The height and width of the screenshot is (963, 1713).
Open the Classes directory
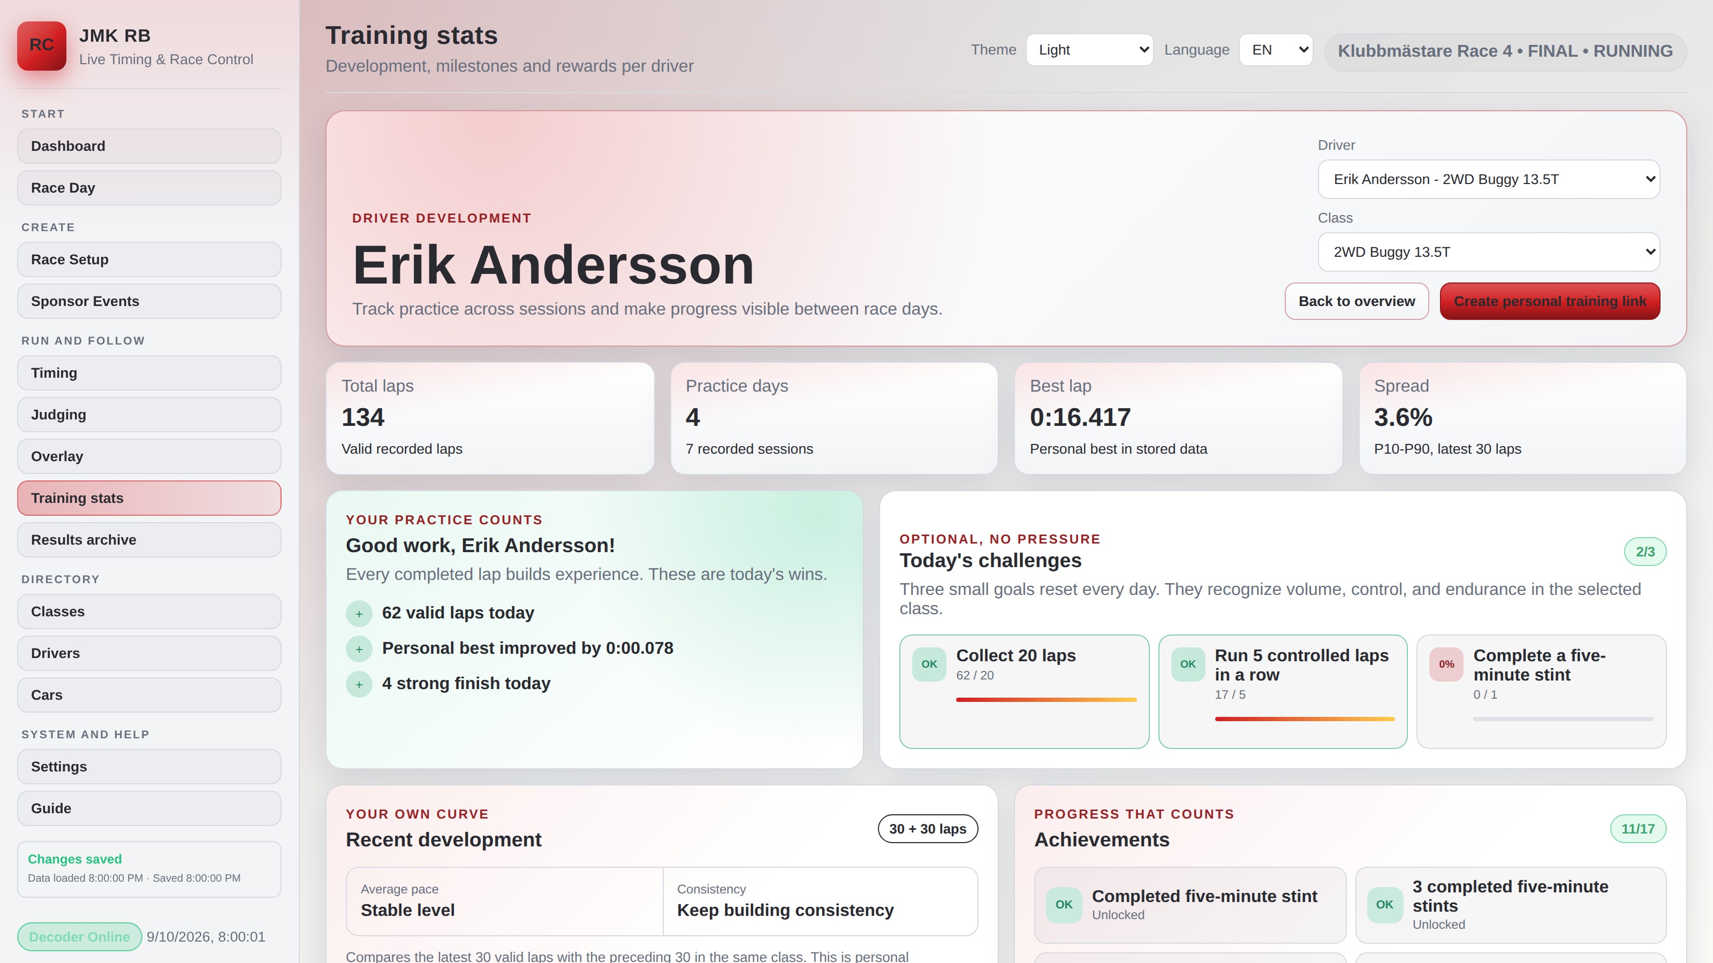click(149, 612)
